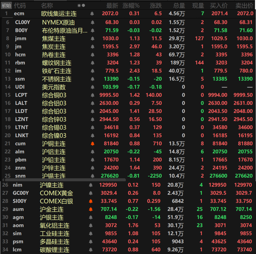Click the bell icon for 沪铅主连
256x254 pixels.
point(92,160)
